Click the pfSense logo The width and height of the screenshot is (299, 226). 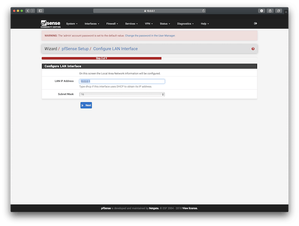(50, 24)
